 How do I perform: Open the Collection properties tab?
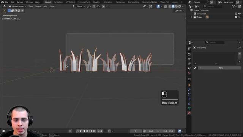point(189,79)
